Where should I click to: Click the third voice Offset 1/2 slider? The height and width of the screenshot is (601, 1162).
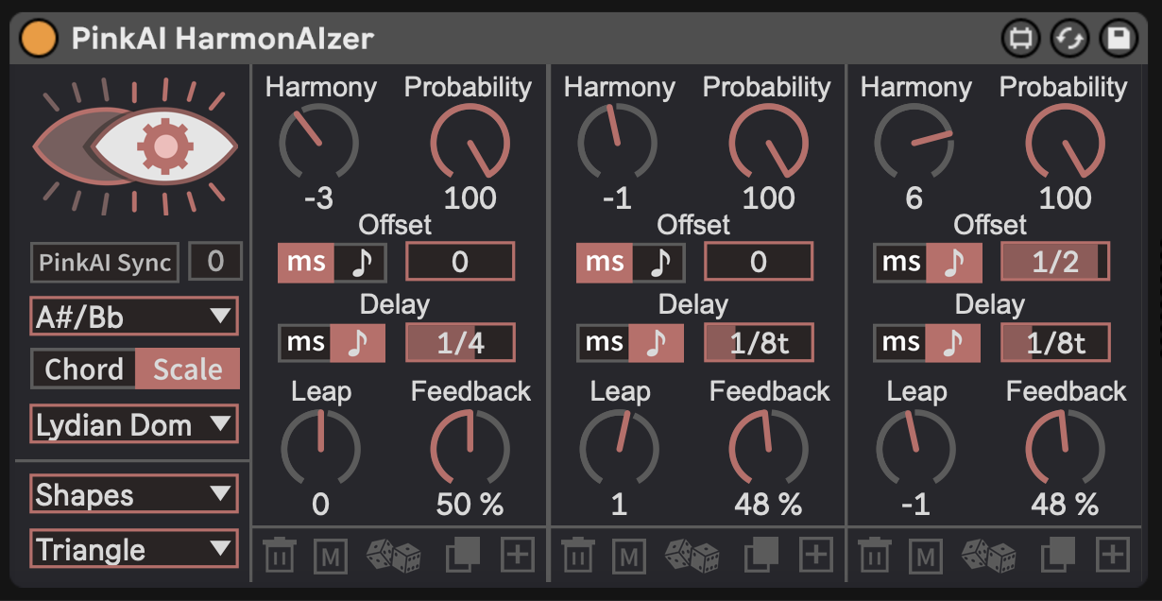pyautogui.click(x=1055, y=262)
